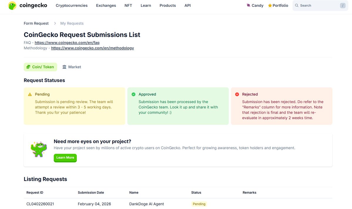The image size is (352, 209).
Task: Click the Candy jar icon
Action: pos(248,5)
